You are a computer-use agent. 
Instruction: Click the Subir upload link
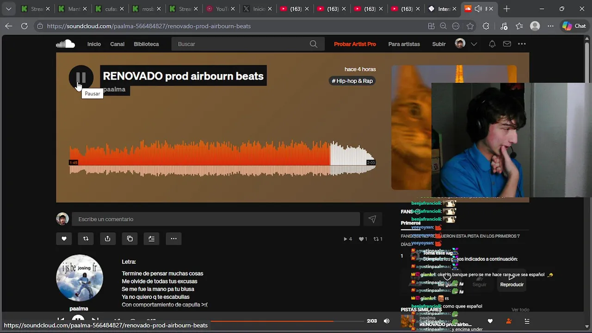pos(439,44)
